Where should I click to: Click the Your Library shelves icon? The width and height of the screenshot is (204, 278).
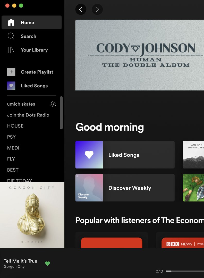tap(11, 50)
